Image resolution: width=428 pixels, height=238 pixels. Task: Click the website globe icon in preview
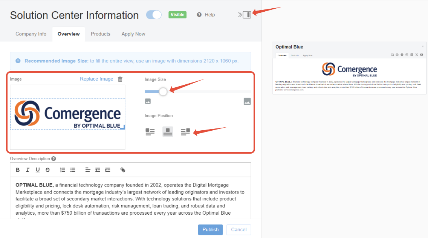pos(397,55)
